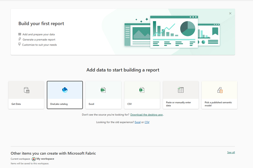Click the 'Paste or manually enter data' label
This screenshot has height=168, width=253.
(178, 104)
